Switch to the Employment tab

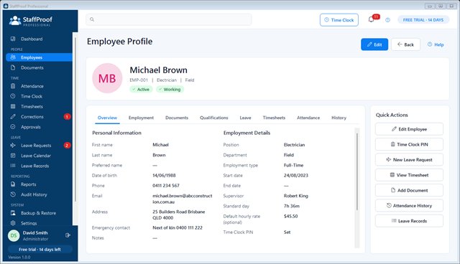point(141,118)
